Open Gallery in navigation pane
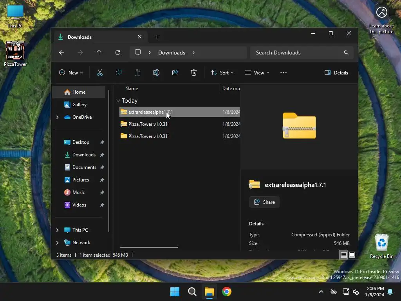The width and height of the screenshot is (401, 301). point(79,104)
